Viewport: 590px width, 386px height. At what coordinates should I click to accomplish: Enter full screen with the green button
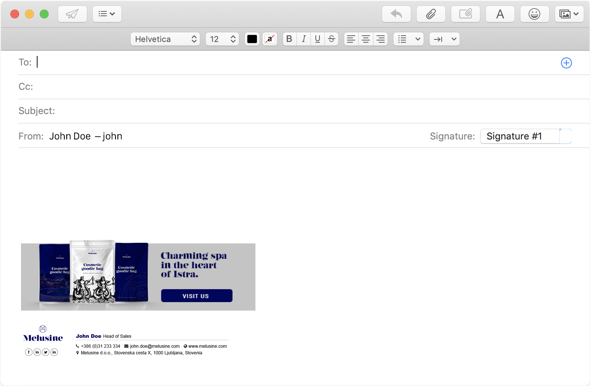click(44, 14)
